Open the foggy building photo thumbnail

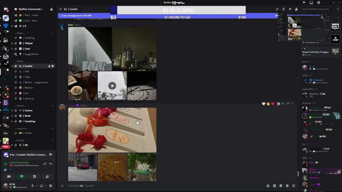pos(90,49)
